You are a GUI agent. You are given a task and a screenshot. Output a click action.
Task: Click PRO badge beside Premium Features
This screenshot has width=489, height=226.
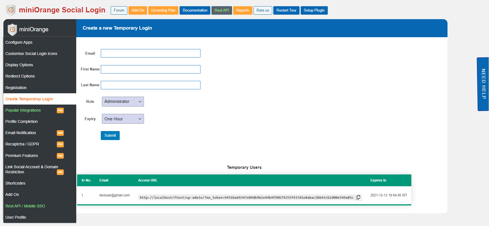pyautogui.click(x=60, y=156)
